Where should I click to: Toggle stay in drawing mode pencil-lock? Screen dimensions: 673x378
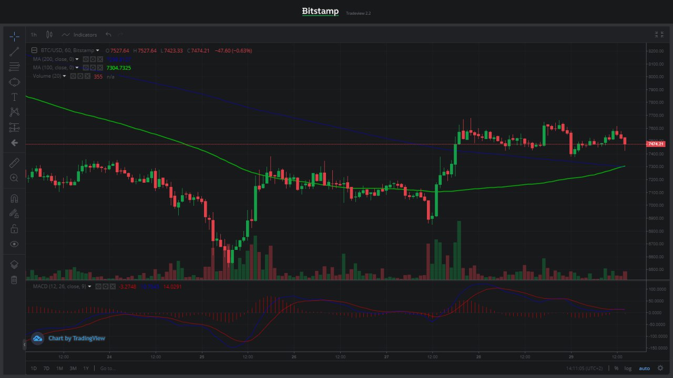tap(14, 214)
